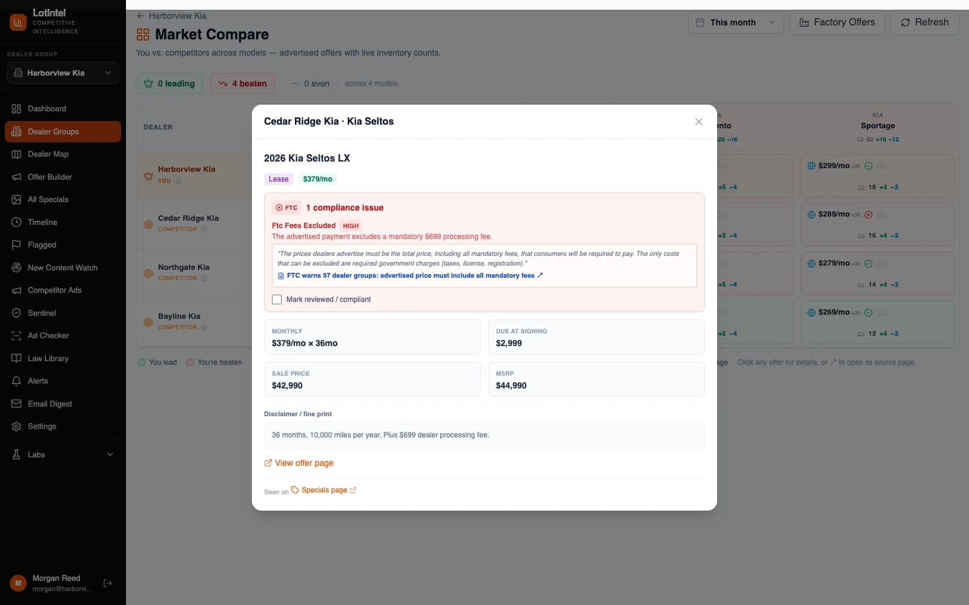Click the Email Digest envelope icon
The height and width of the screenshot is (605, 969).
pos(16,404)
